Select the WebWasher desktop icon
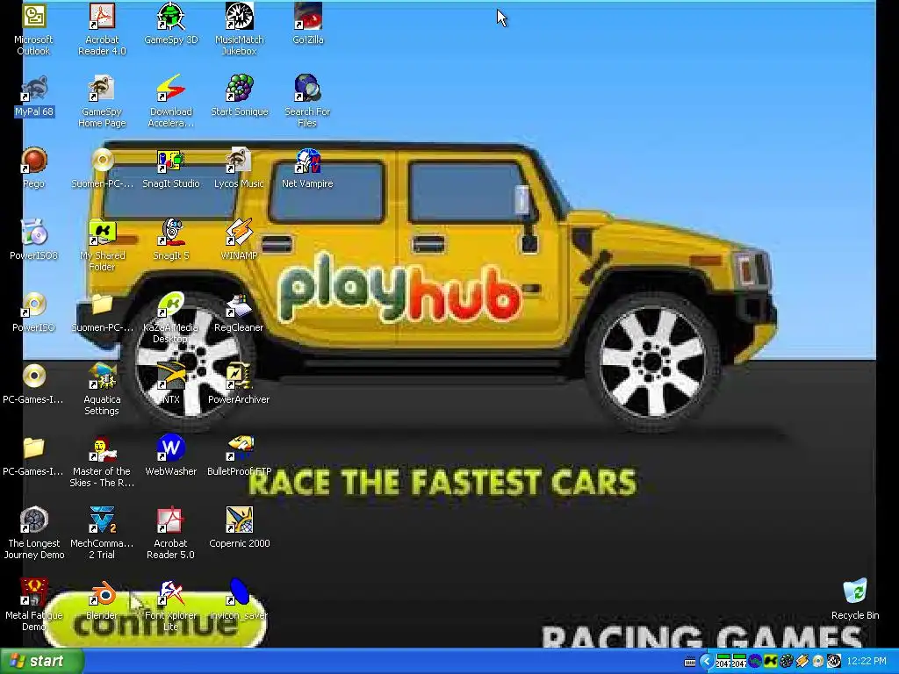This screenshot has height=674, width=899. (171, 455)
